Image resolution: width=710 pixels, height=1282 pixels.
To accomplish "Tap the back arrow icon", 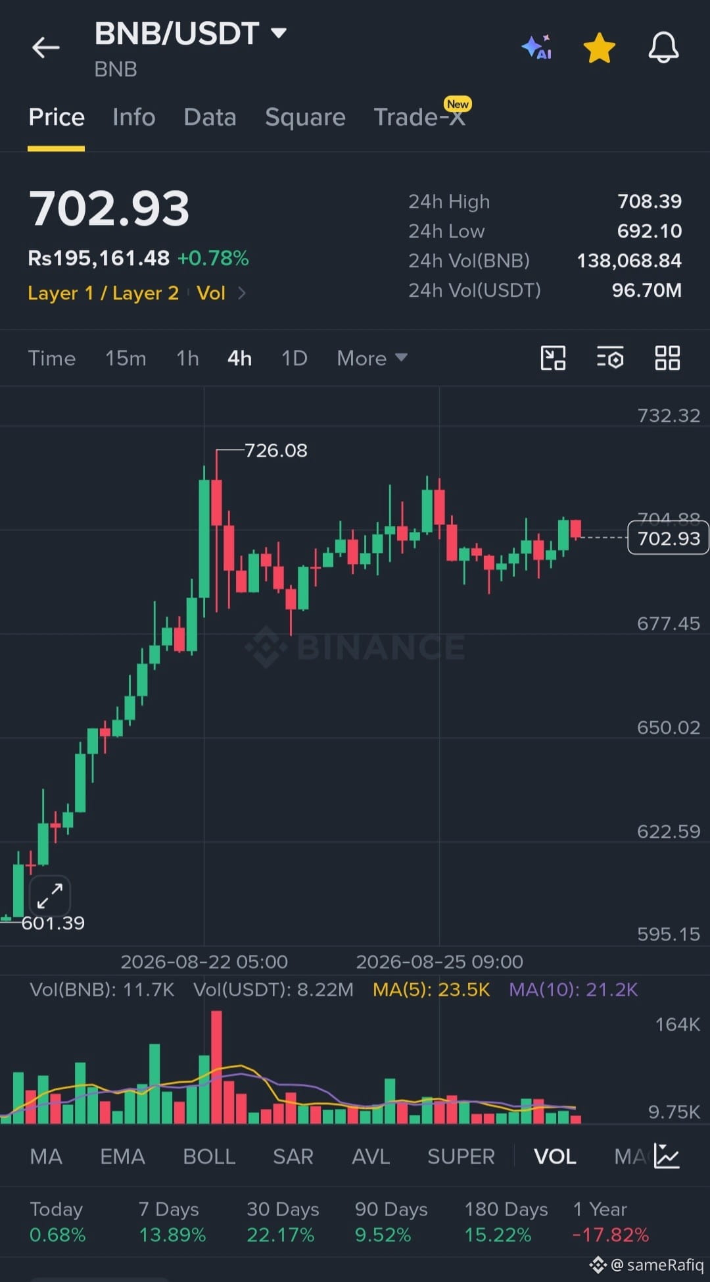I will [x=46, y=47].
